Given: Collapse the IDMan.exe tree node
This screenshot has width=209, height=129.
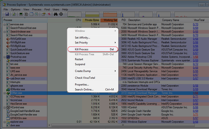Looking at the screenshot, I should click(x=4, y=93).
